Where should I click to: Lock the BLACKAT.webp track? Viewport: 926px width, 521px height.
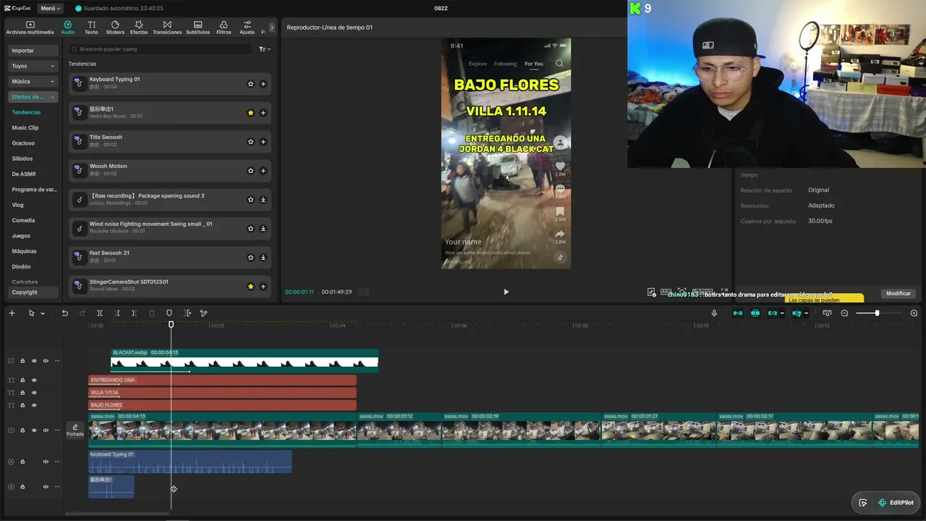coord(22,361)
